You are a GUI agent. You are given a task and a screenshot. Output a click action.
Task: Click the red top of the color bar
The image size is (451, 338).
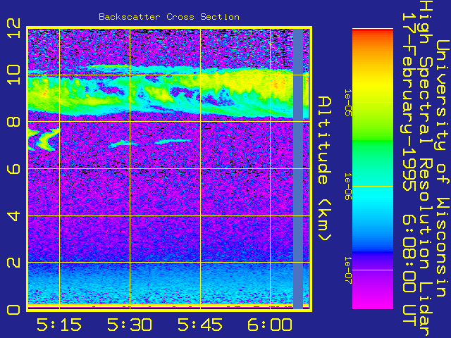373,32
